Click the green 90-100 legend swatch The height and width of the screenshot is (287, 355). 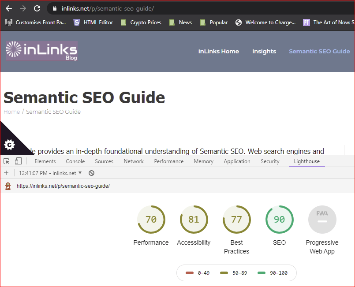click(262, 273)
